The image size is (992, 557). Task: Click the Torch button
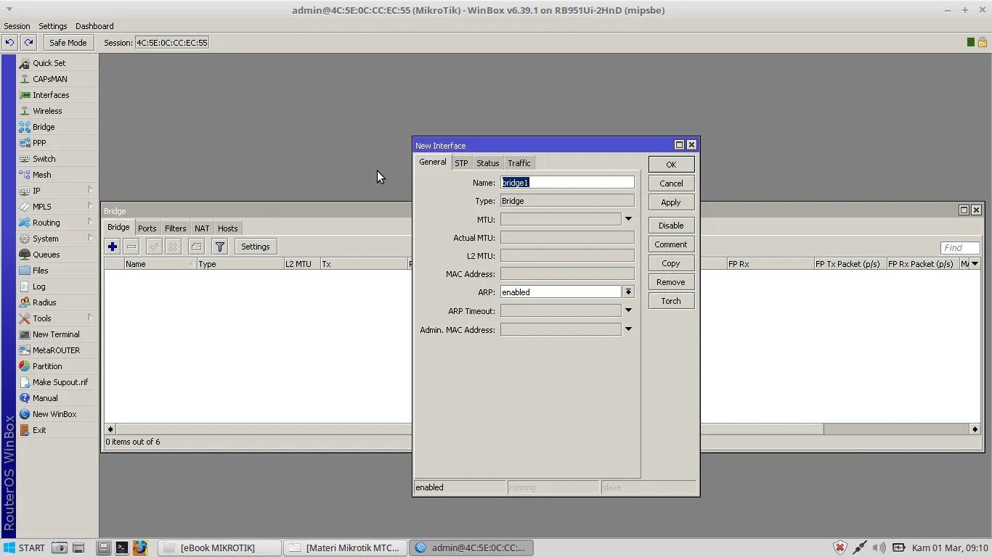tap(671, 301)
